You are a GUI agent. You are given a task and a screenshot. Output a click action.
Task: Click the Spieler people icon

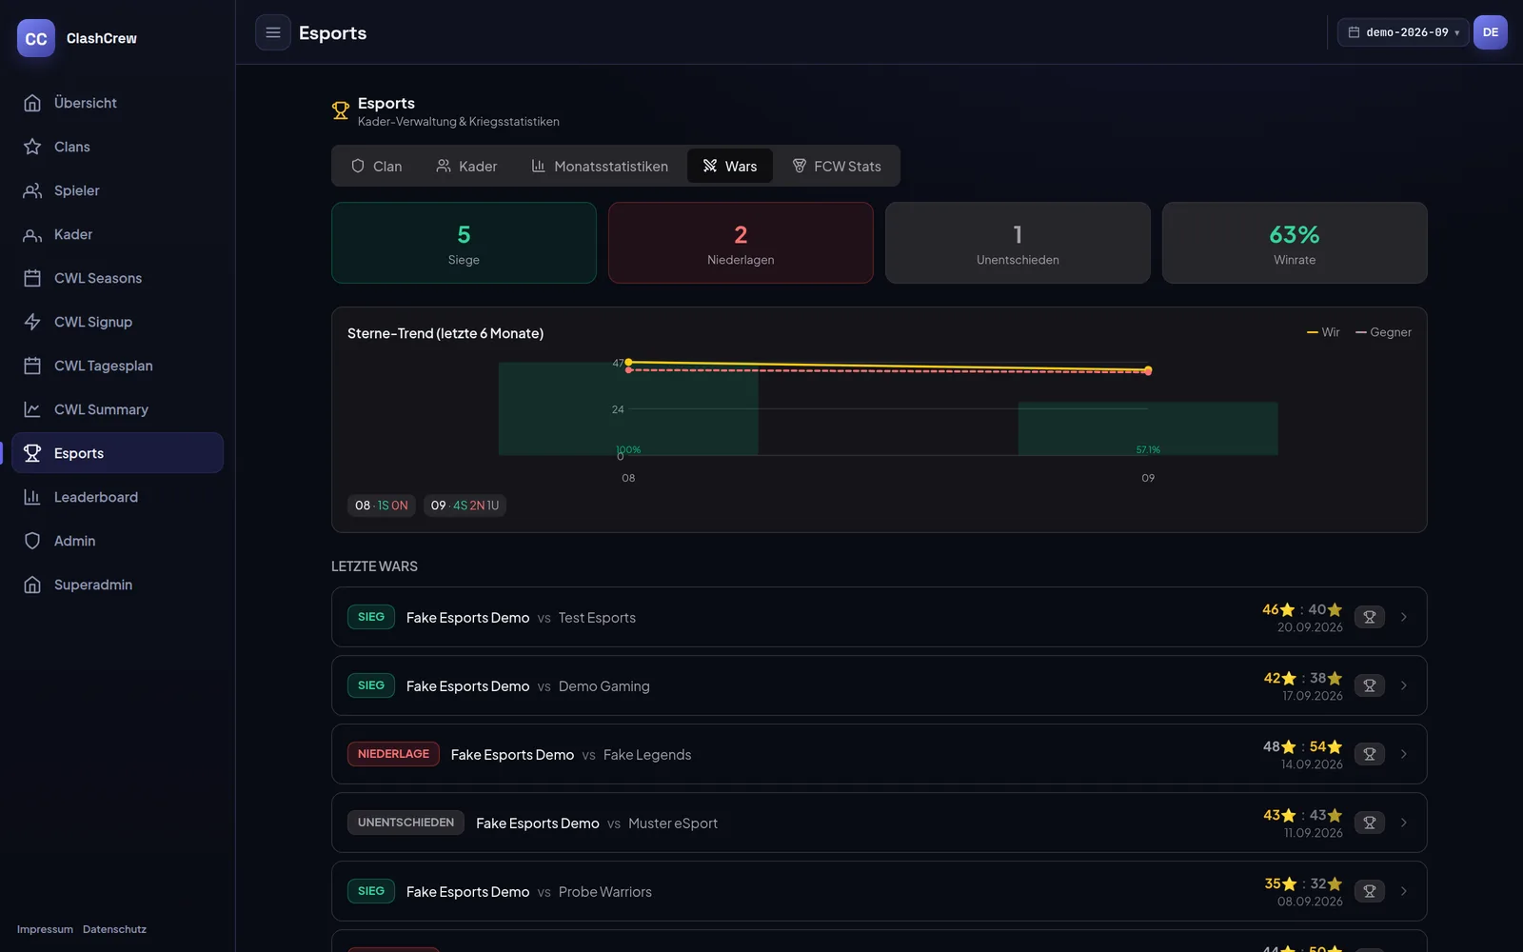(32, 190)
